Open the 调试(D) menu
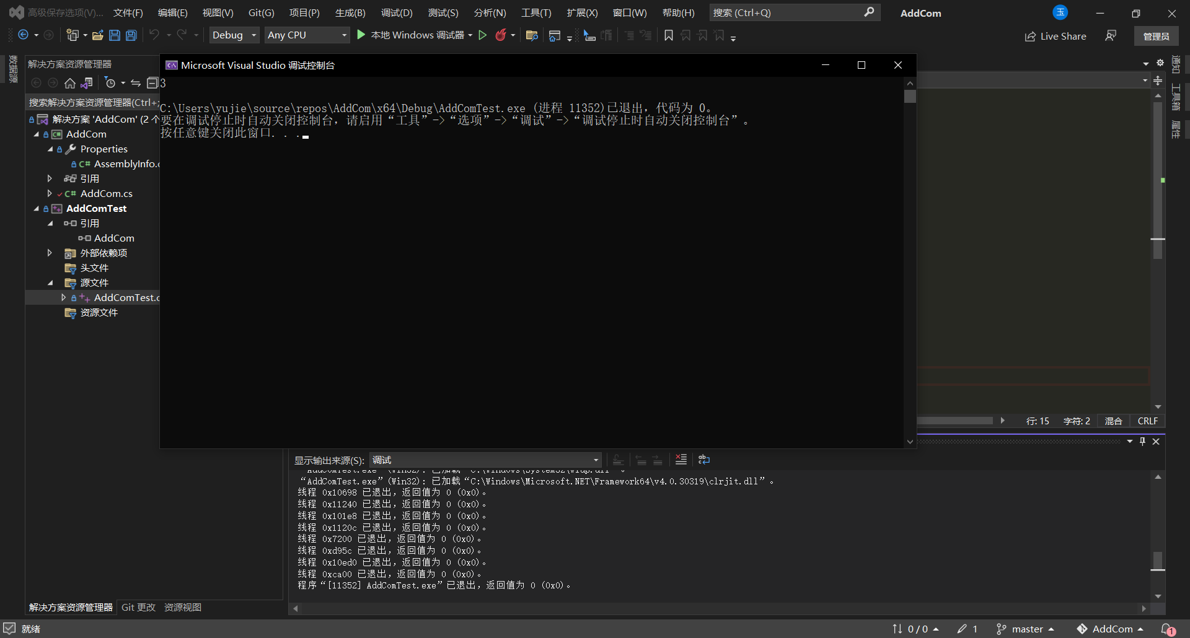The height and width of the screenshot is (638, 1190). click(397, 13)
